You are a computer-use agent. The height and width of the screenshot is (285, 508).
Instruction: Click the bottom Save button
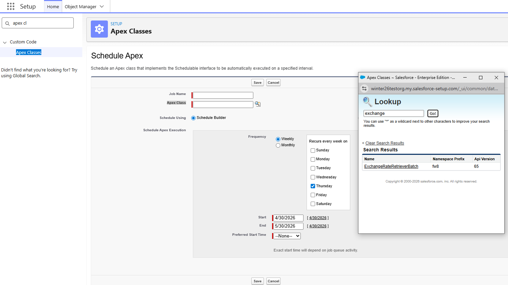coord(258,281)
